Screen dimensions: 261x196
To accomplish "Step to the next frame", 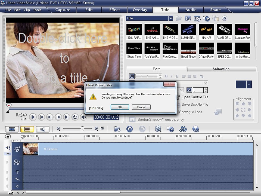I will tap(58, 117).
